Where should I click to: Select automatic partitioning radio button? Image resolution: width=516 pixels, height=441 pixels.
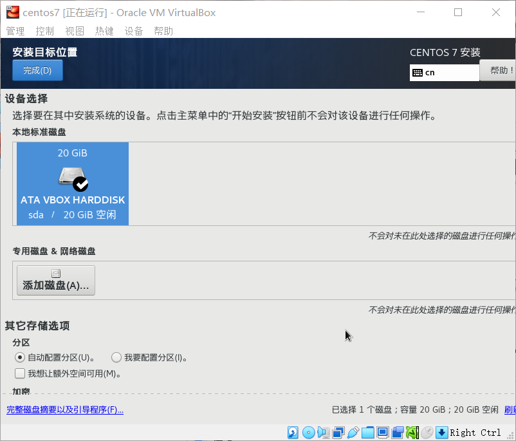(x=20, y=357)
